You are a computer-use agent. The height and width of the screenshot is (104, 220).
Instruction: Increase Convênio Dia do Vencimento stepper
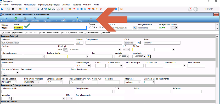pyautogui.click(x=153, y=81)
